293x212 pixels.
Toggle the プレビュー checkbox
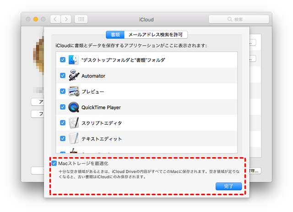[x=63, y=91]
